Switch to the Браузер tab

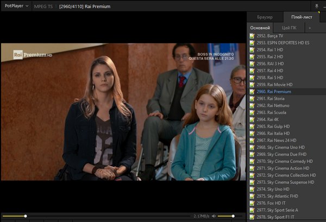(265, 17)
